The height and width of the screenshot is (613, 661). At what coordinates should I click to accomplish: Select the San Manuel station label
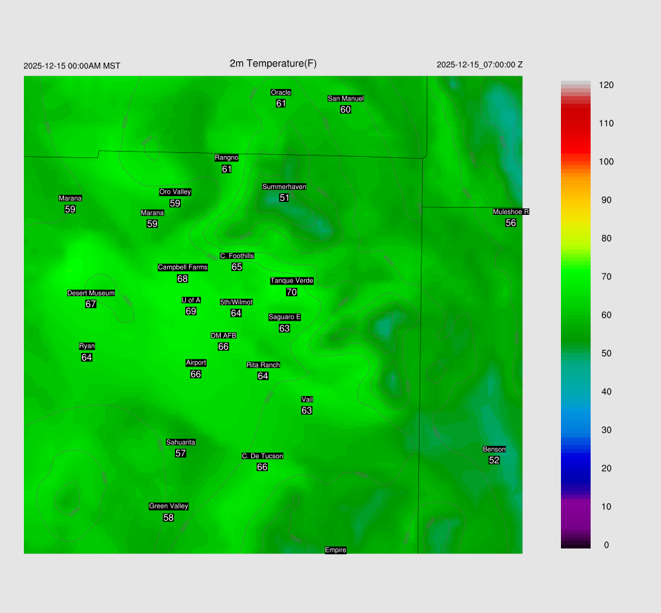pyautogui.click(x=345, y=99)
